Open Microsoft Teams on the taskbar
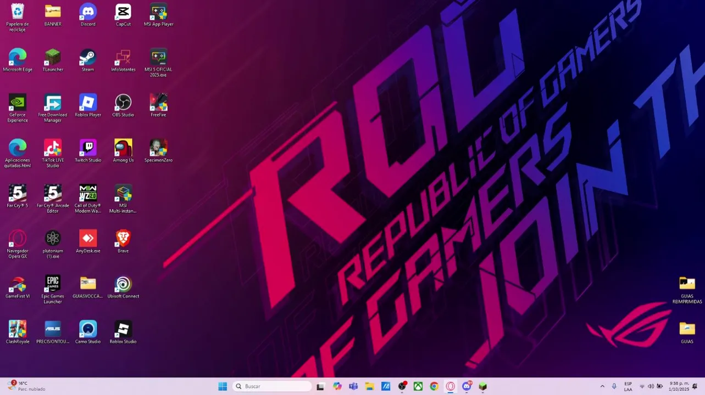Image resolution: width=705 pixels, height=395 pixels. point(353,386)
